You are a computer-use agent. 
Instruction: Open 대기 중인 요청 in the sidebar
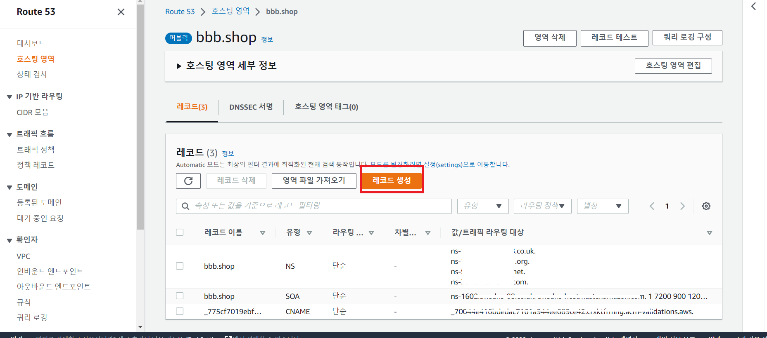pos(40,218)
